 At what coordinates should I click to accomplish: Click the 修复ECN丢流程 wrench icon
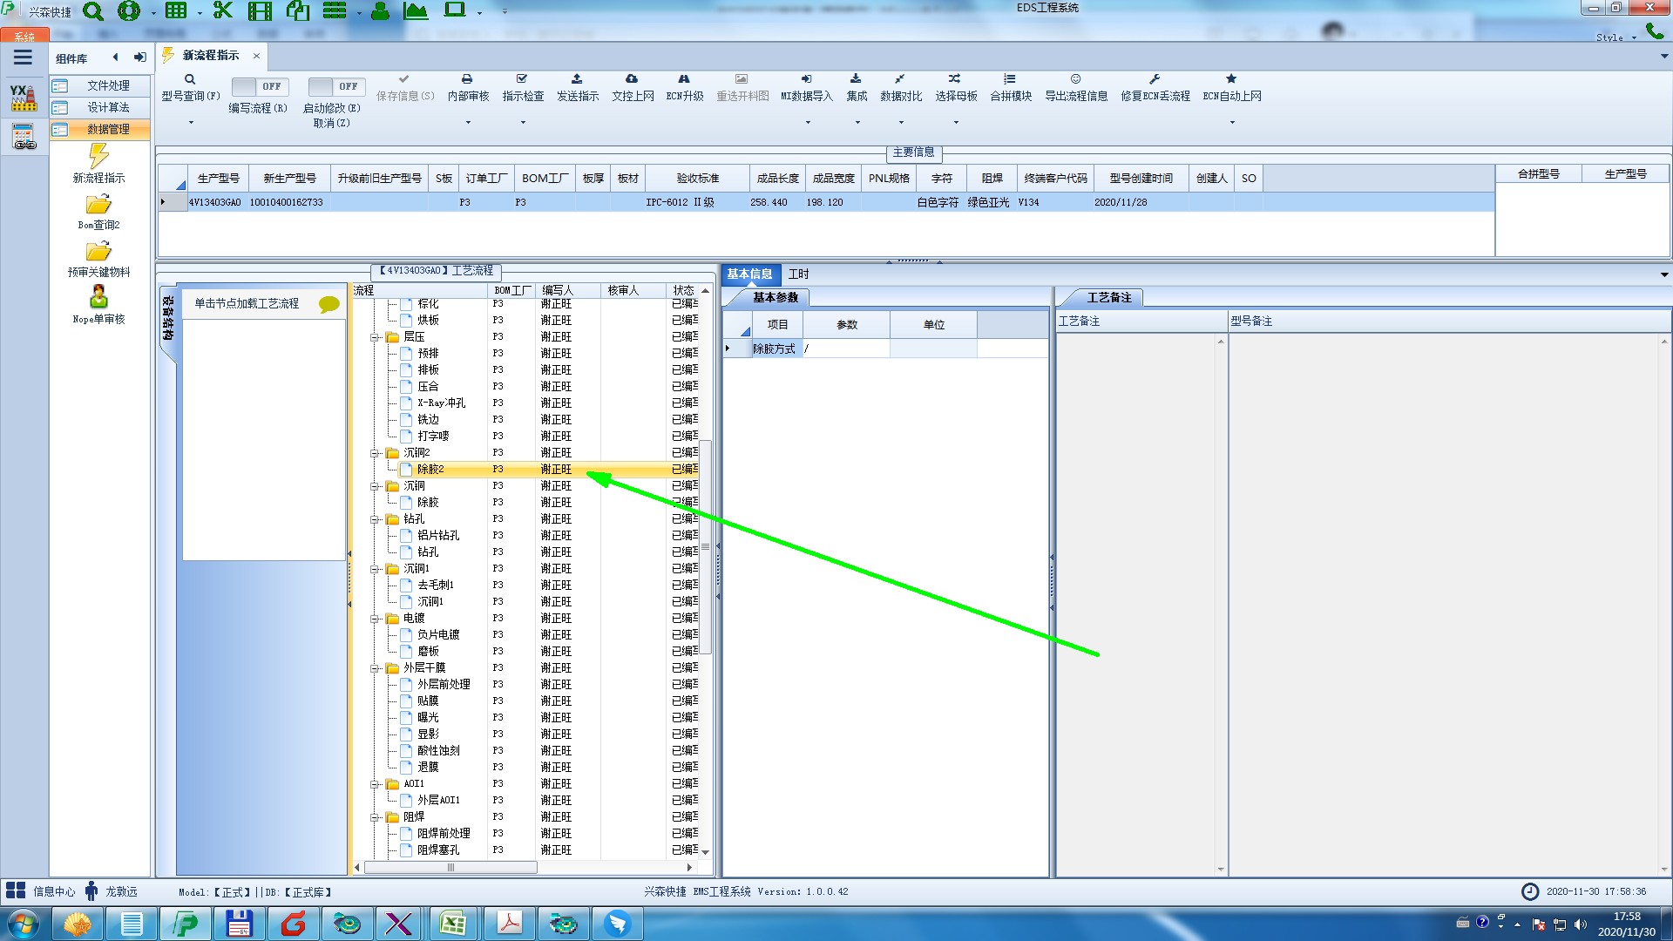(x=1155, y=79)
